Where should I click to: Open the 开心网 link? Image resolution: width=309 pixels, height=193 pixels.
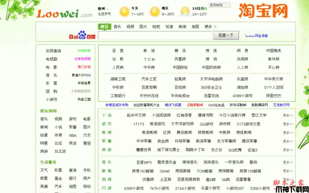pos(273,67)
